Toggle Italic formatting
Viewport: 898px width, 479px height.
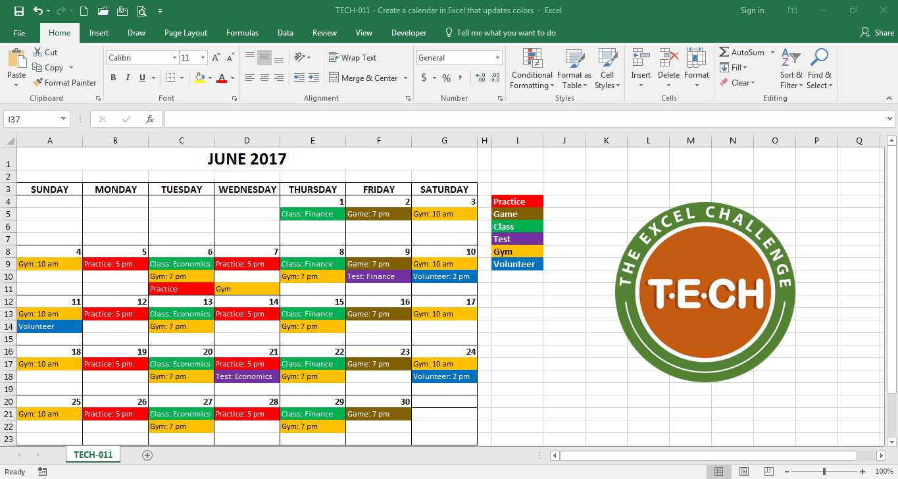click(128, 78)
